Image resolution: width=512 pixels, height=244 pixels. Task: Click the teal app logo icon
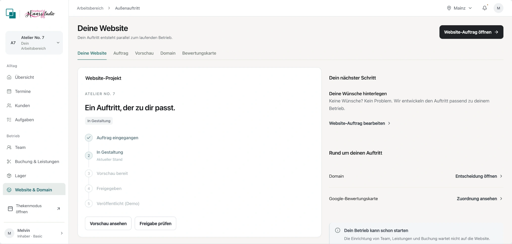click(x=11, y=14)
